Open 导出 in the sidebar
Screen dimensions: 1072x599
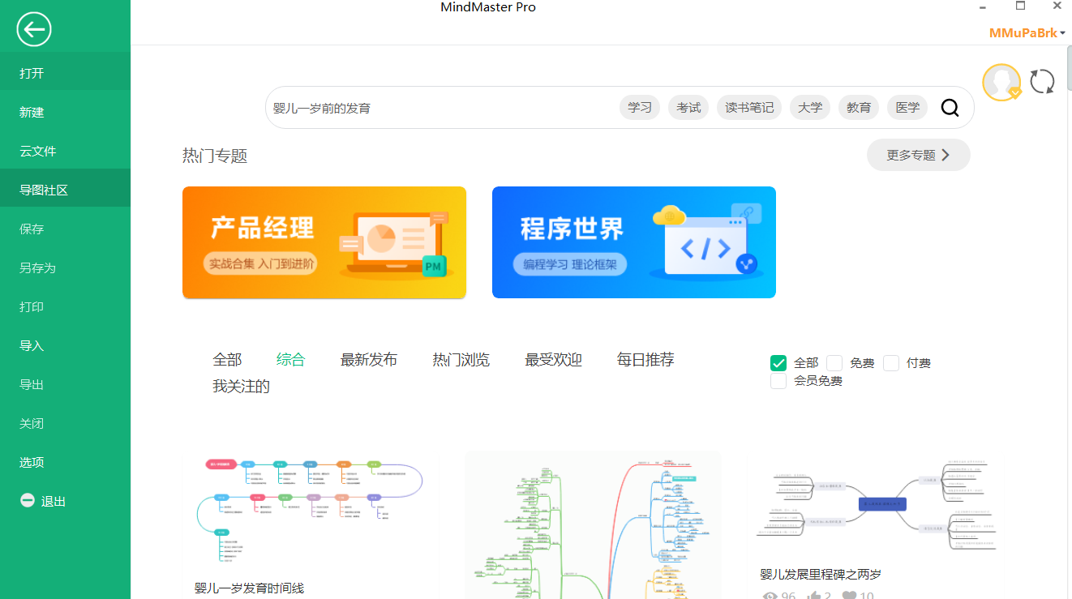[65, 384]
